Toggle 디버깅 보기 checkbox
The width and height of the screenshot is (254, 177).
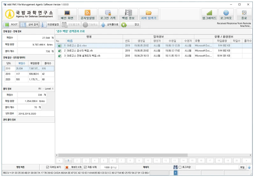point(47,167)
